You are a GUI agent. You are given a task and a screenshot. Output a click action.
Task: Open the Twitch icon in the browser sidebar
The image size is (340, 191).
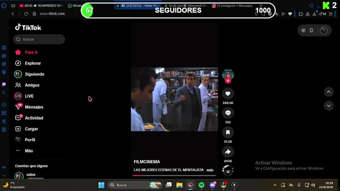(x=4, y=84)
